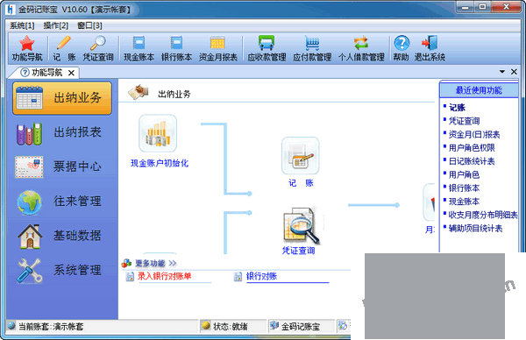This screenshot has height=340, width=526.
Task: Expand 更多功能 section chevrons
Action: pyautogui.click(x=173, y=263)
